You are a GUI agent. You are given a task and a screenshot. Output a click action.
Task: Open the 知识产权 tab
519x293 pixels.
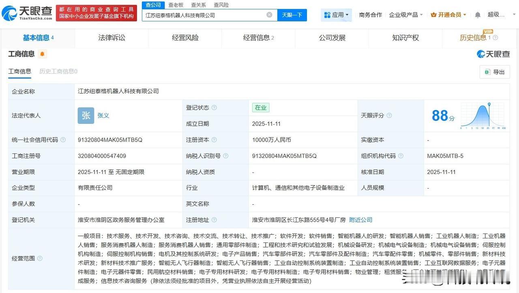(405, 38)
